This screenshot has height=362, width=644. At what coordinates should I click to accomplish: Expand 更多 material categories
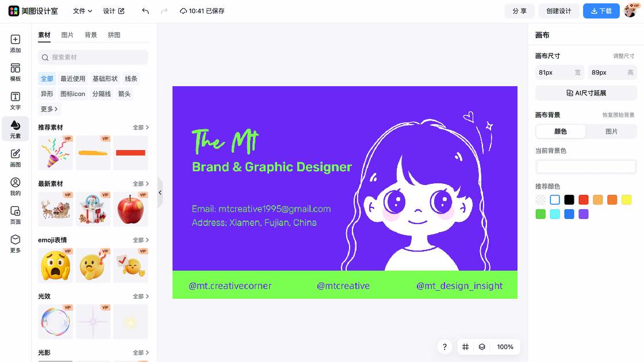tap(49, 109)
